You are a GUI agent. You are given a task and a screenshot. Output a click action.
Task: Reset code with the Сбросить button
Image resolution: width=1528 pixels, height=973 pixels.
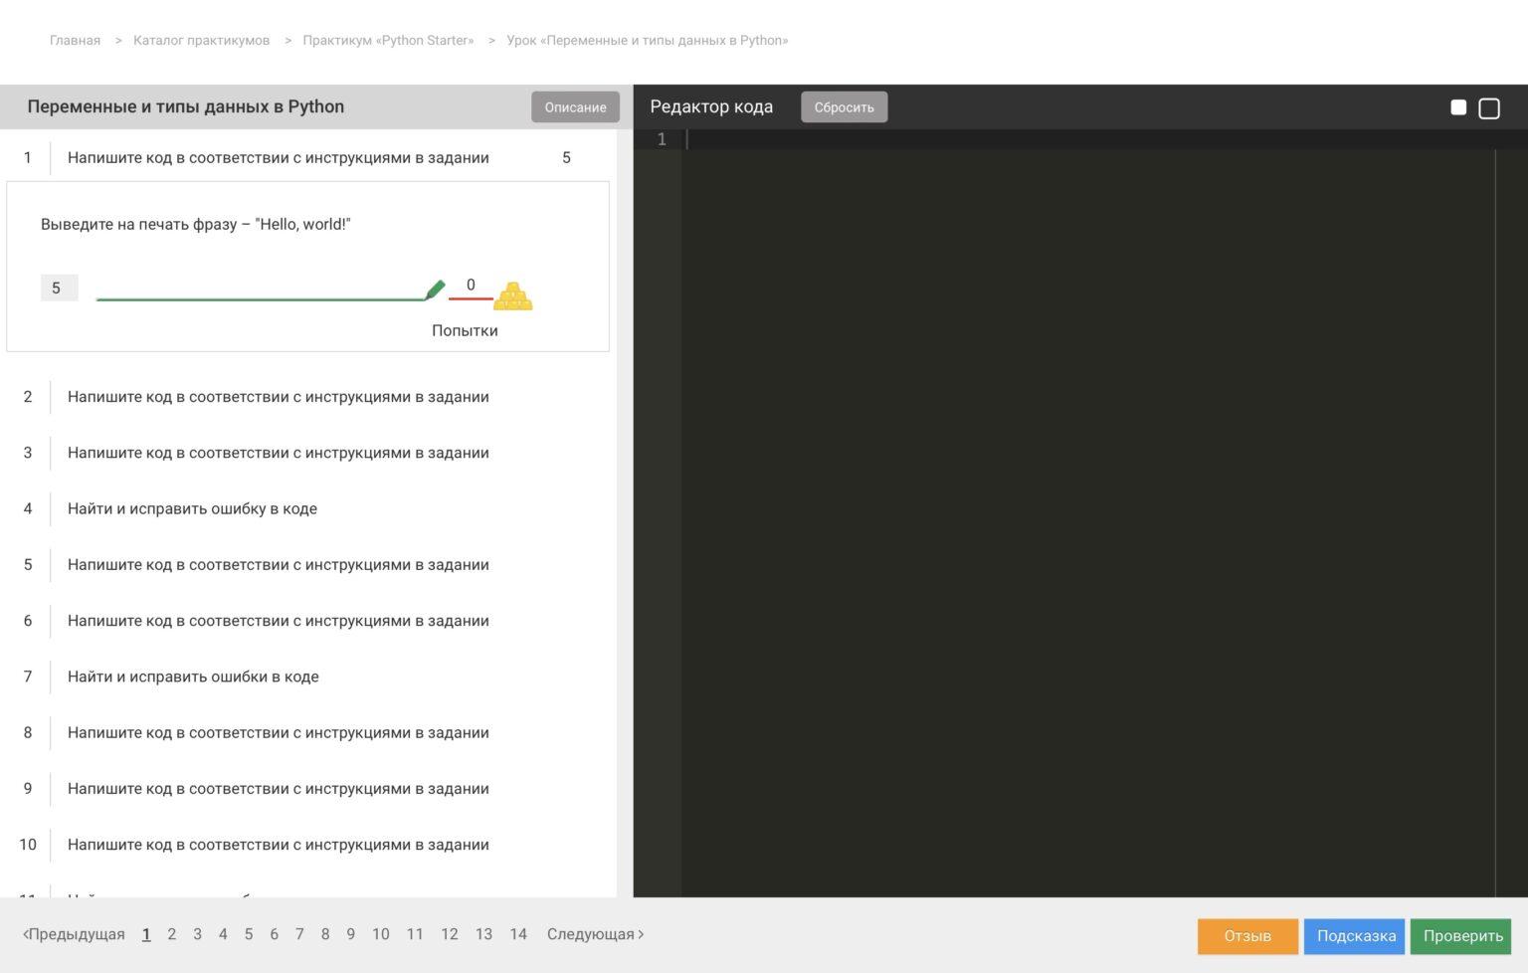(844, 107)
